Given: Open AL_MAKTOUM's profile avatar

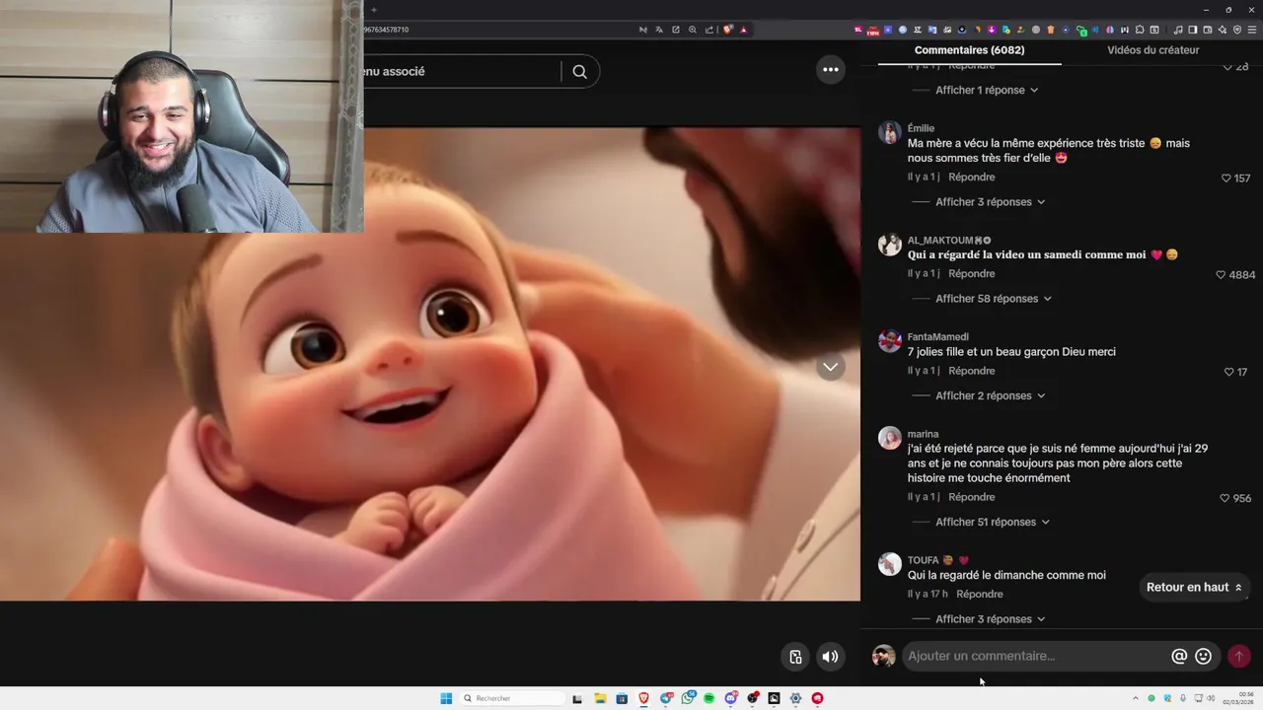Looking at the screenshot, I should [890, 245].
